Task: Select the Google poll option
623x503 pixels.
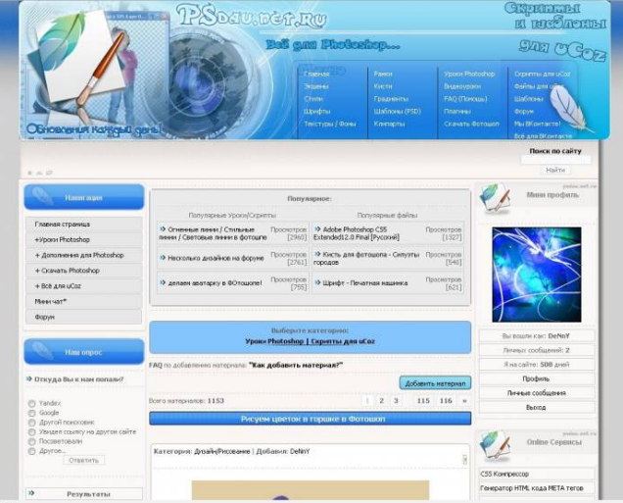Action: (32, 413)
